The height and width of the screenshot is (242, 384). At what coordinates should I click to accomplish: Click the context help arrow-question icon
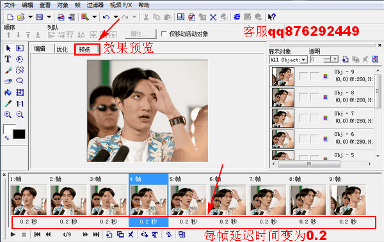(x=272, y=17)
